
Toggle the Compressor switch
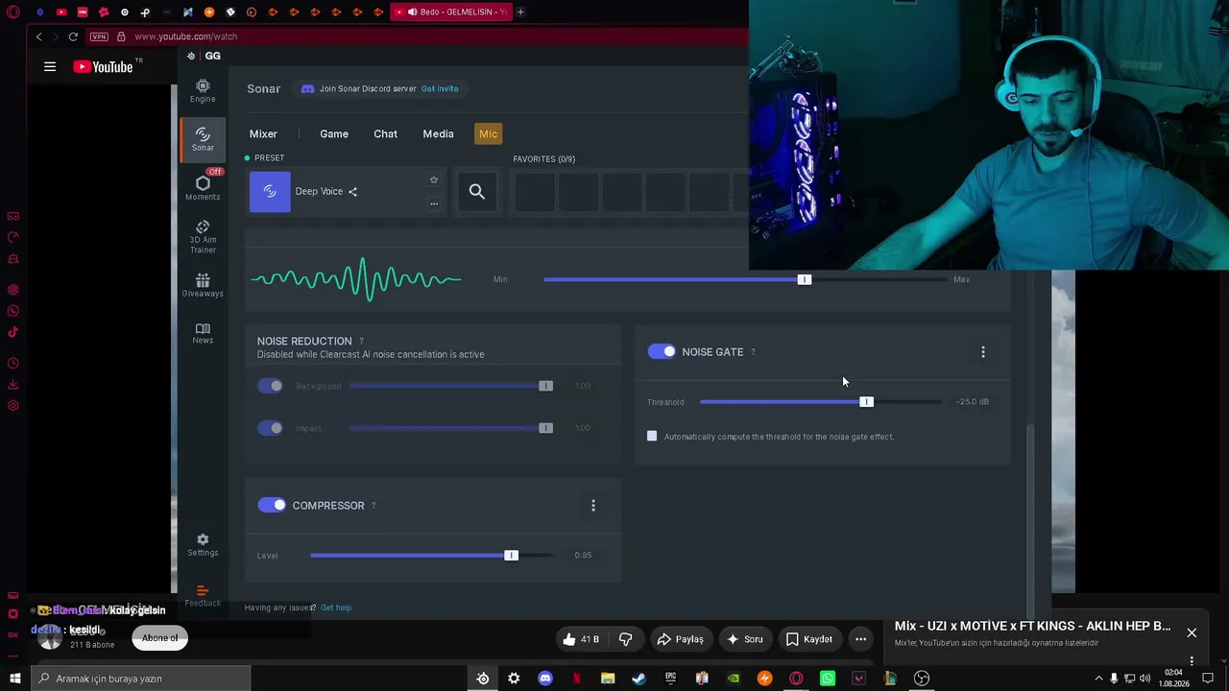pos(272,505)
